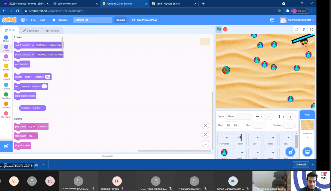Open pop dropdown in start sound block
This screenshot has width=331, height=191.
32,136
